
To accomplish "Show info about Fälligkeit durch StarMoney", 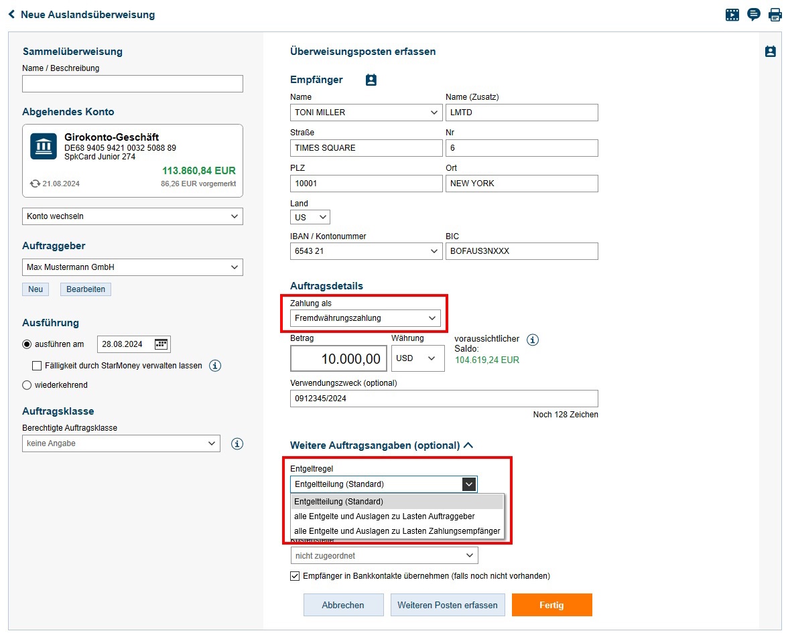I will 215,366.
